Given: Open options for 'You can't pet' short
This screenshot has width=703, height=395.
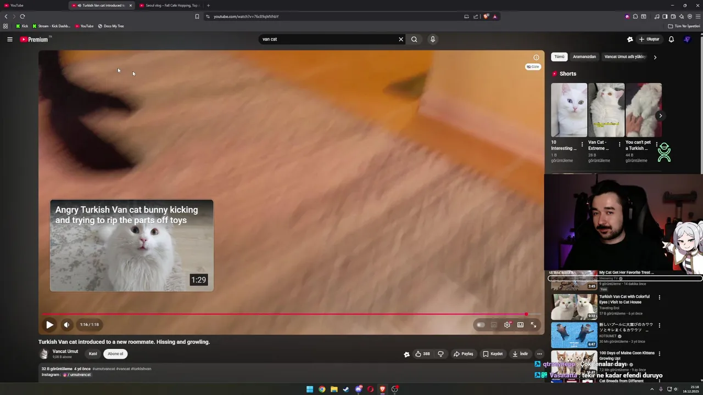Looking at the screenshot, I should tap(657, 145).
